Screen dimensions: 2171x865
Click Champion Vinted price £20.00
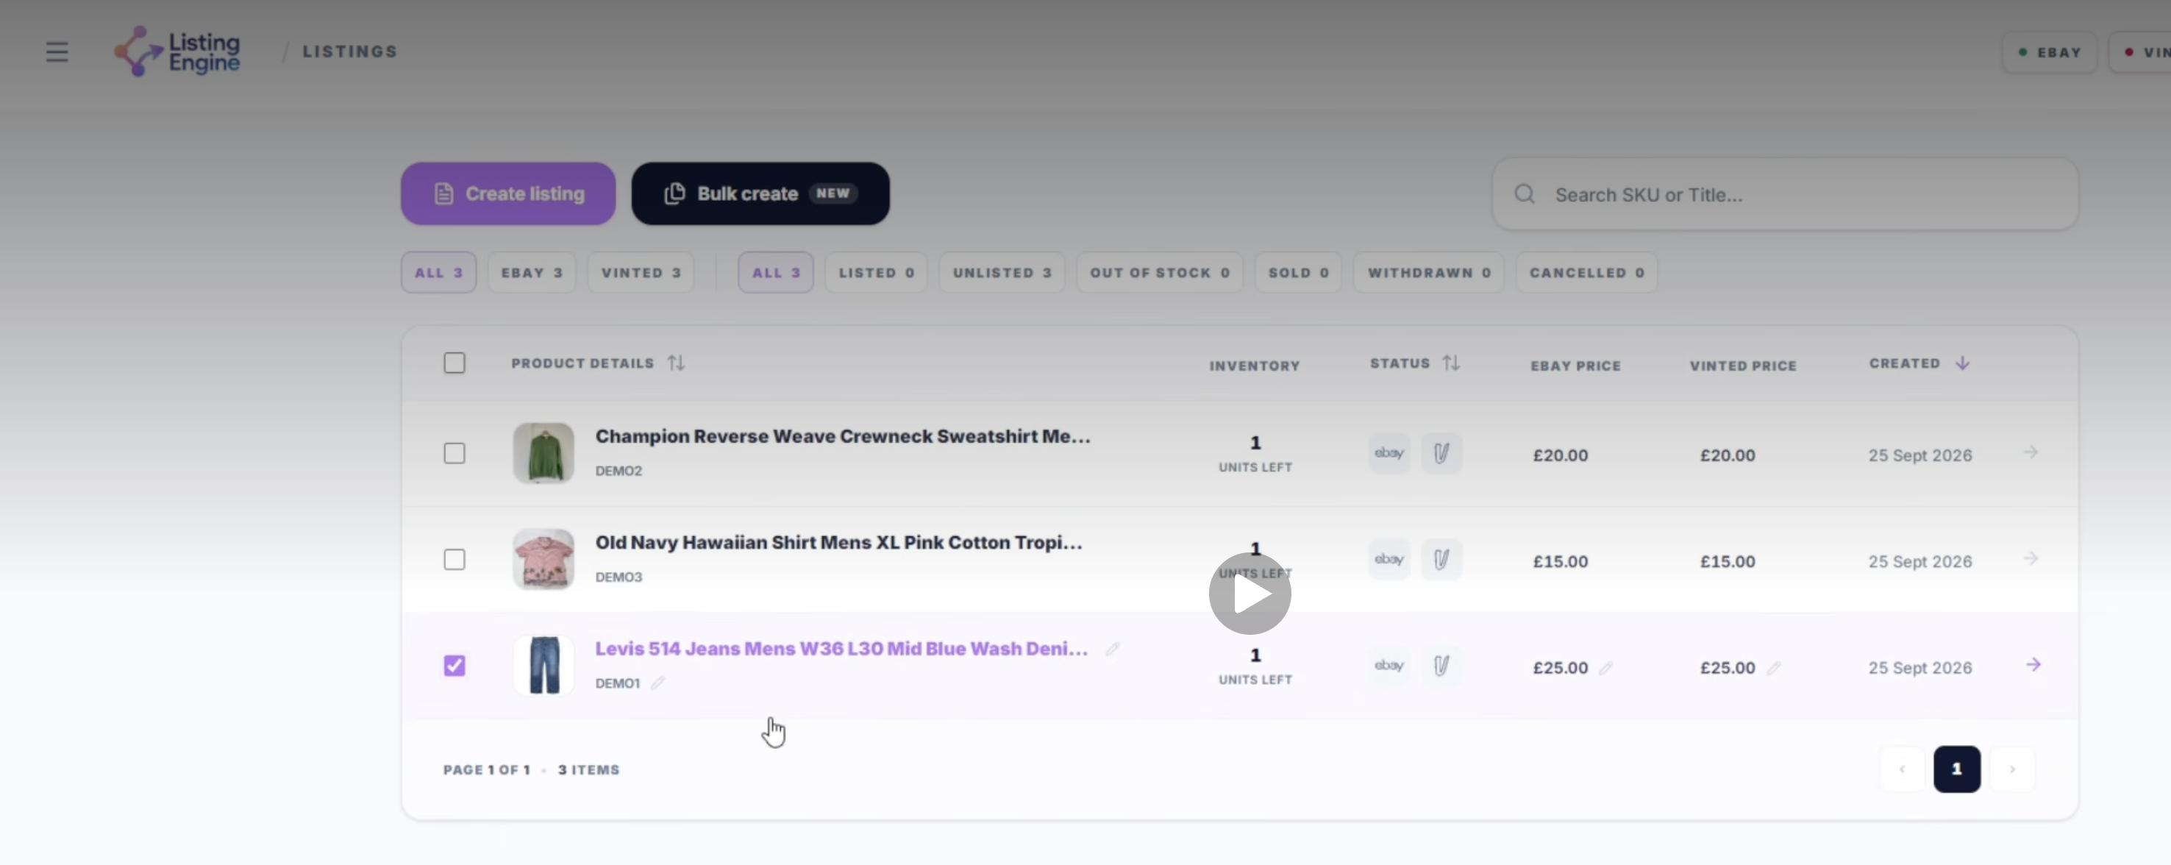tap(1728, 456)
